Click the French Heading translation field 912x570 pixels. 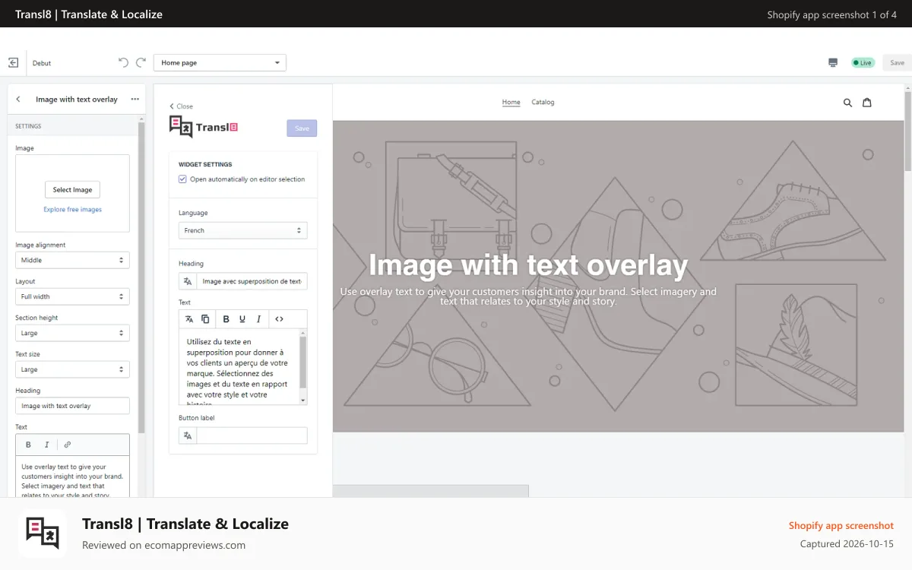[x=252, y=281]
